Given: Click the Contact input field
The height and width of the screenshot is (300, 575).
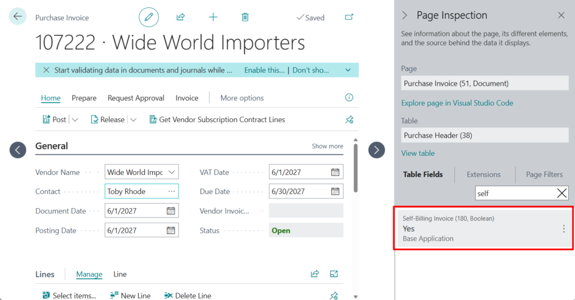Looking at the screenshot, I should pos(135,192).
